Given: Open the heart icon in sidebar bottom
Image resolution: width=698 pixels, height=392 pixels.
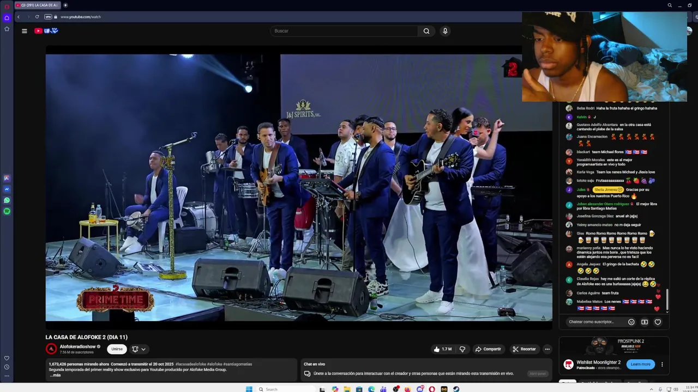Looking at the screenshot, I should (x=7, y=358).
